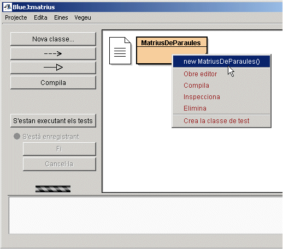283x249 pixels.
Task: Click the Compila button in sidebar
Action: (x=53, y=83)
